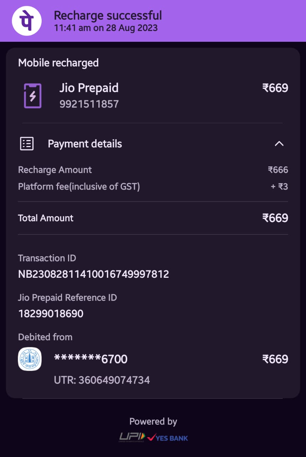Tap the Recharge successful title

pos(108,15)
